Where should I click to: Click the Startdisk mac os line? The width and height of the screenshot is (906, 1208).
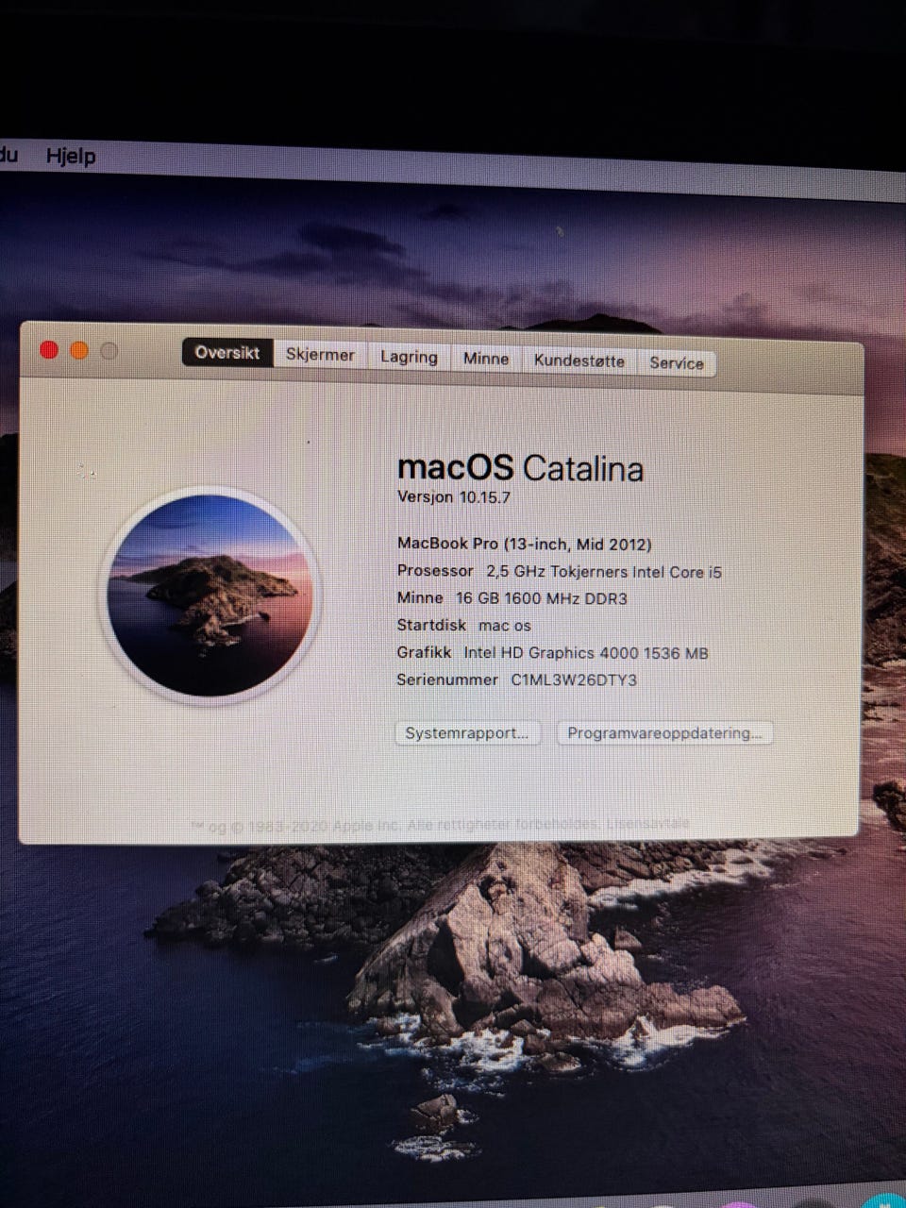[464, 625]
